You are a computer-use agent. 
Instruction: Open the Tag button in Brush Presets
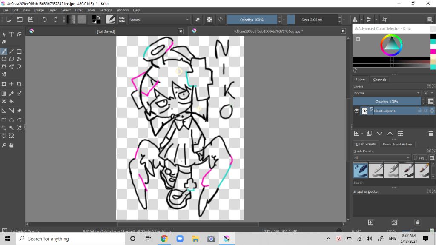(x=420, y=157)
